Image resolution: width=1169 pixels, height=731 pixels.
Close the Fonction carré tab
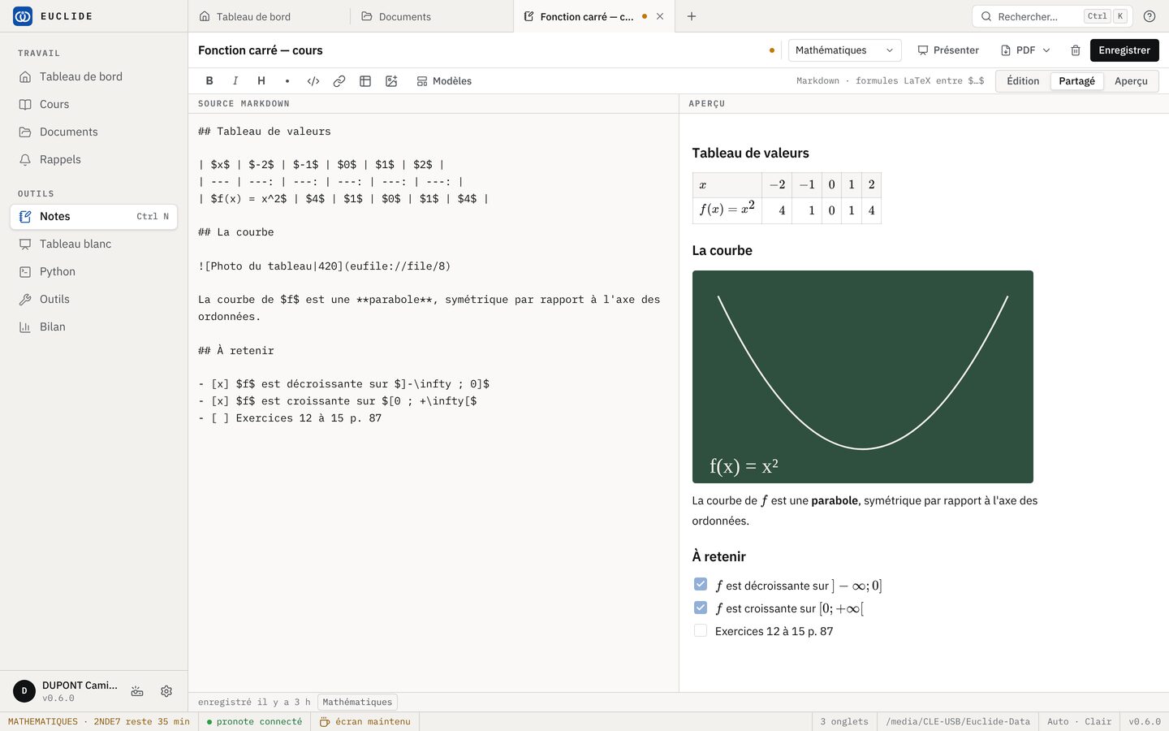point(660,16)
